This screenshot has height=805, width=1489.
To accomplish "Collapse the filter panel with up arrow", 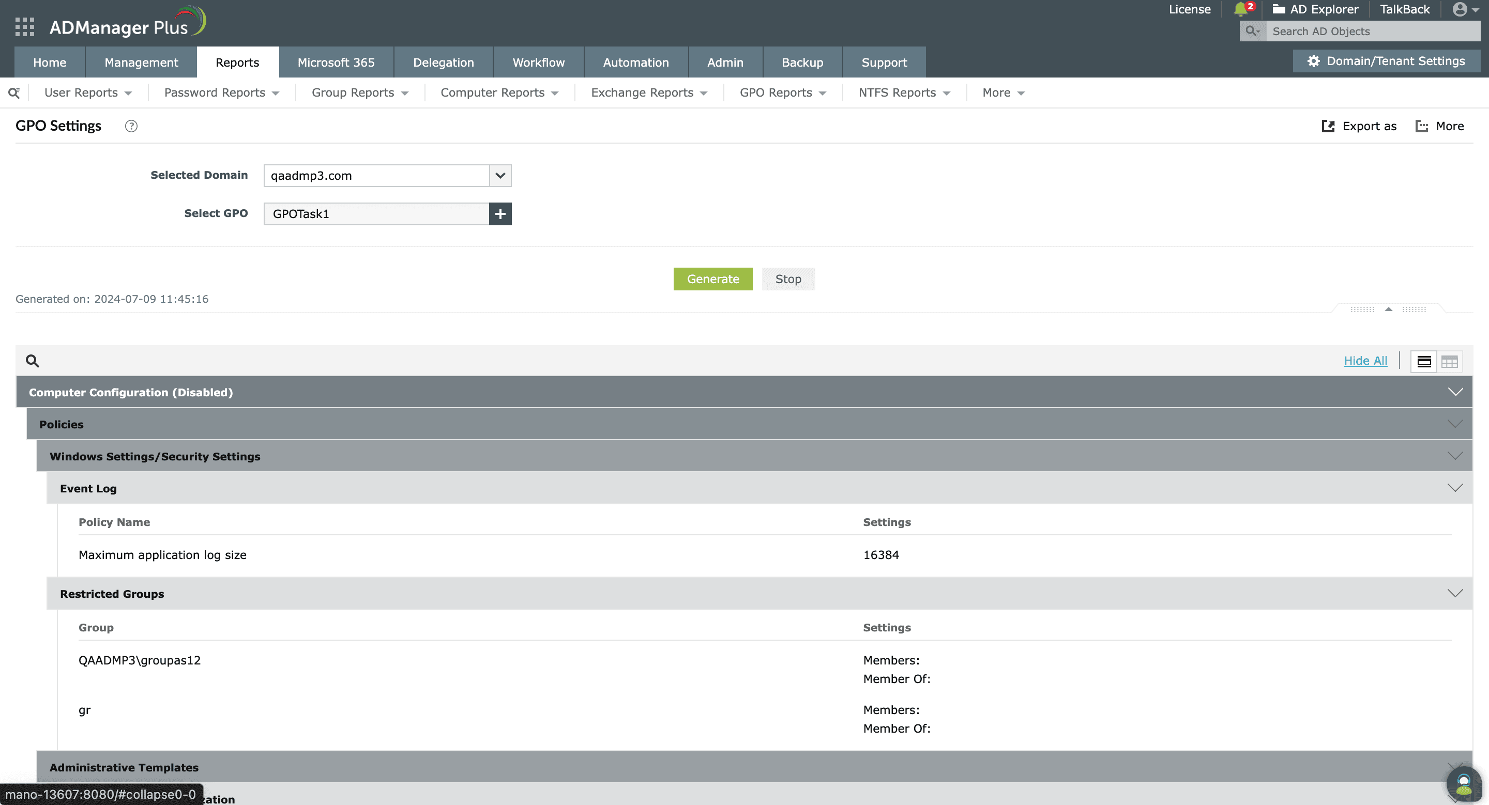I will tap(1388, 309).
